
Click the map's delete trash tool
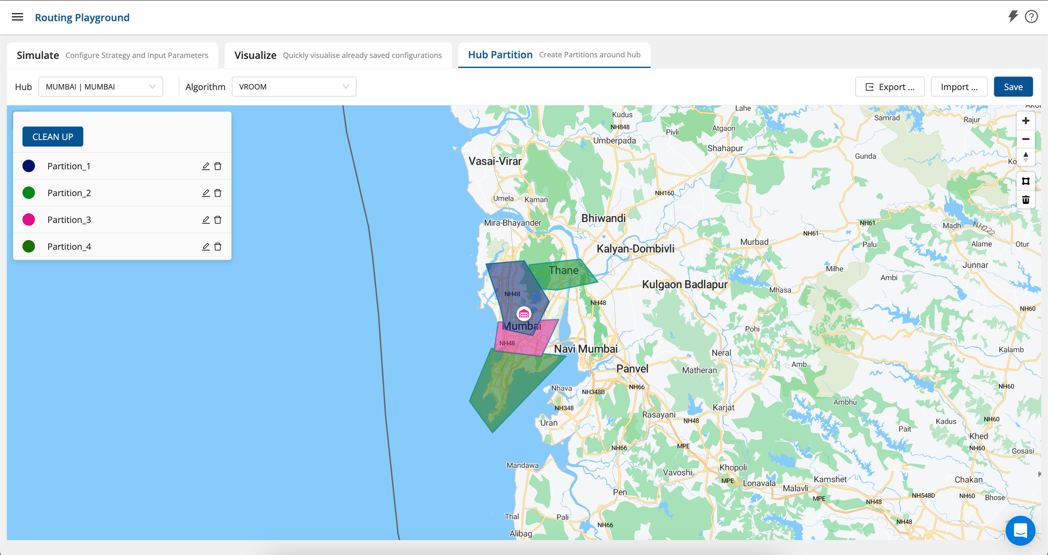coord(1025,200)
